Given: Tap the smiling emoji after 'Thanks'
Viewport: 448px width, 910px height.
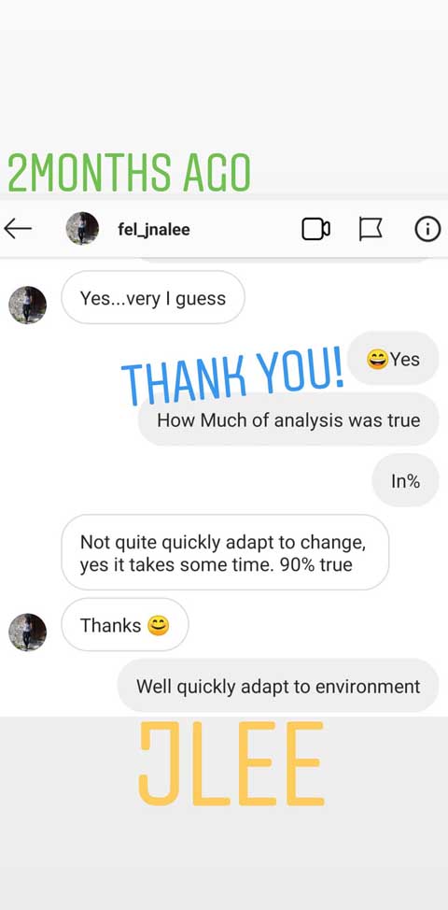Looking at the screenshot, I should click(x=159, y=626).
